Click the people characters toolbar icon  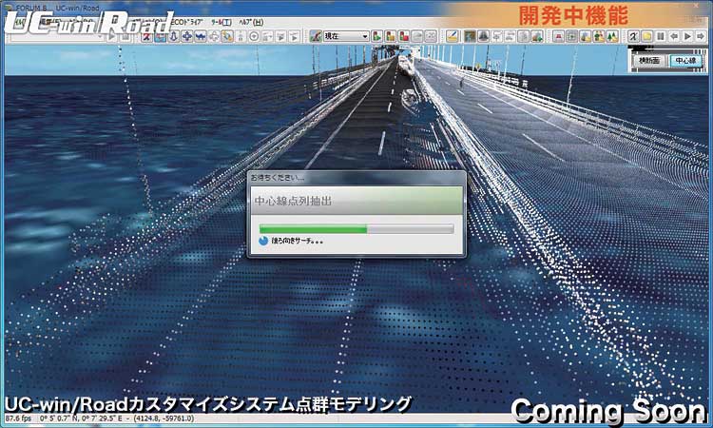pyautogui.click(x=599, y=36)
